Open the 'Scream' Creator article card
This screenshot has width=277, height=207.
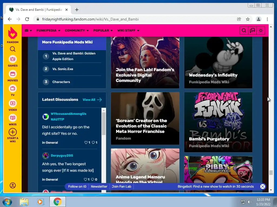[145, 119]
